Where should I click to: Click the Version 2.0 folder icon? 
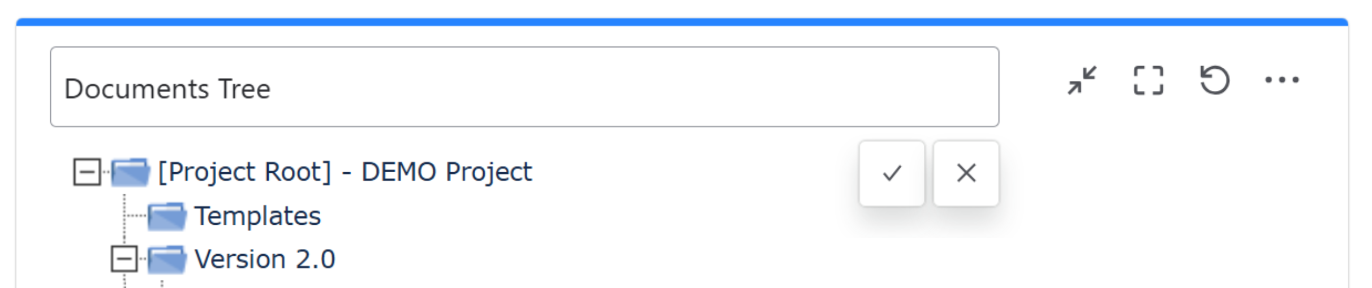167,260
